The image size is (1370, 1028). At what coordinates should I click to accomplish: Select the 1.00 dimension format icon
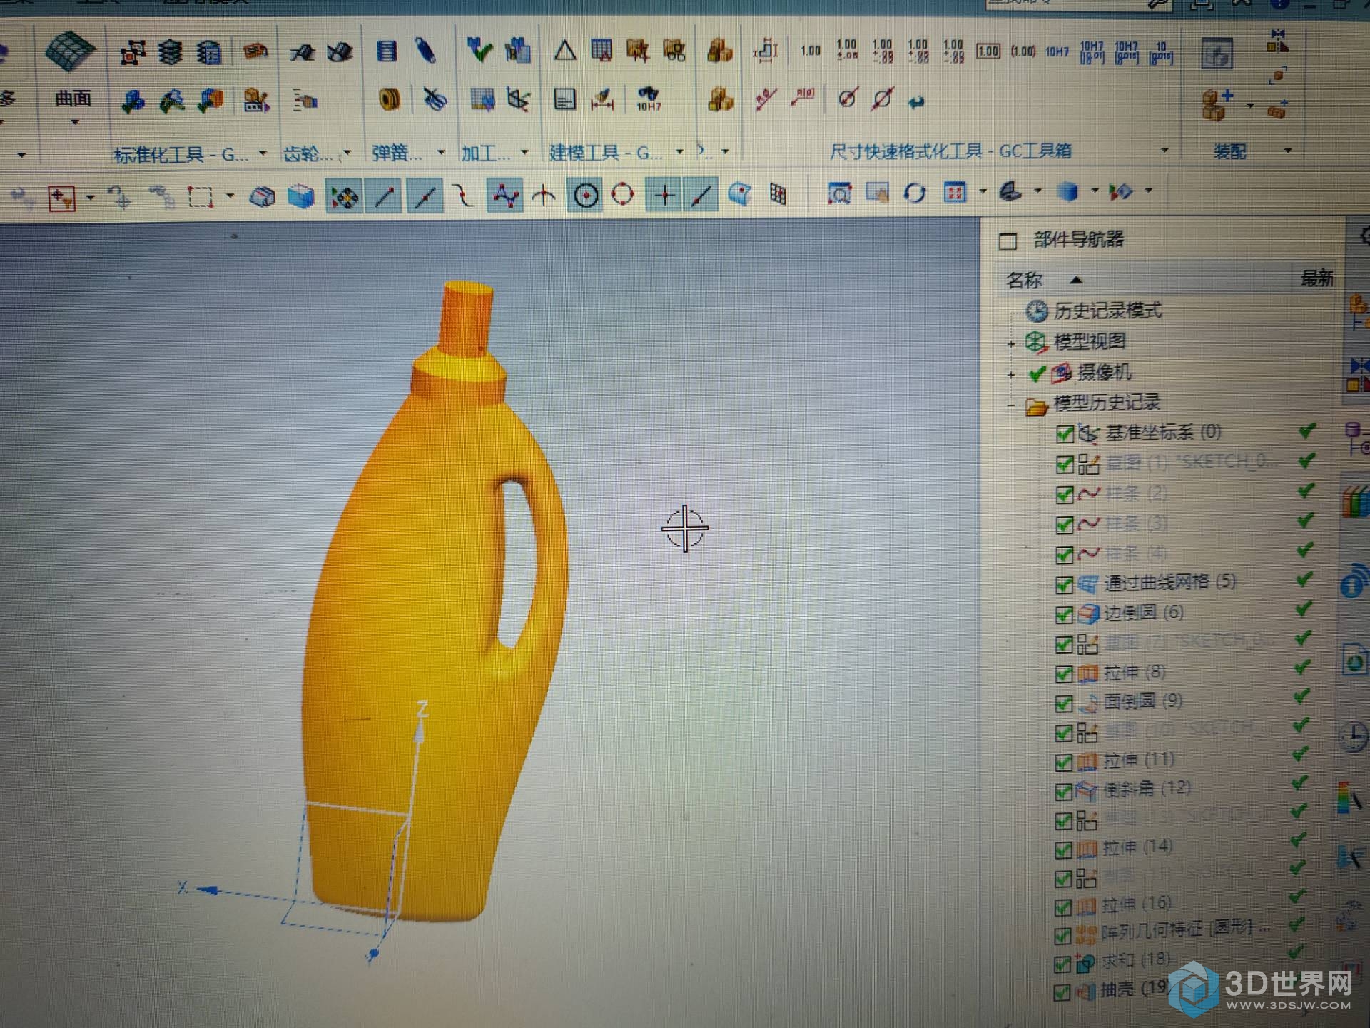coord(810,51)
